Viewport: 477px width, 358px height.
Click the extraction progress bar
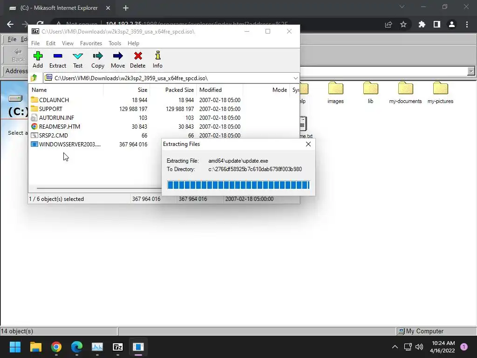click(x=238, y=185)
